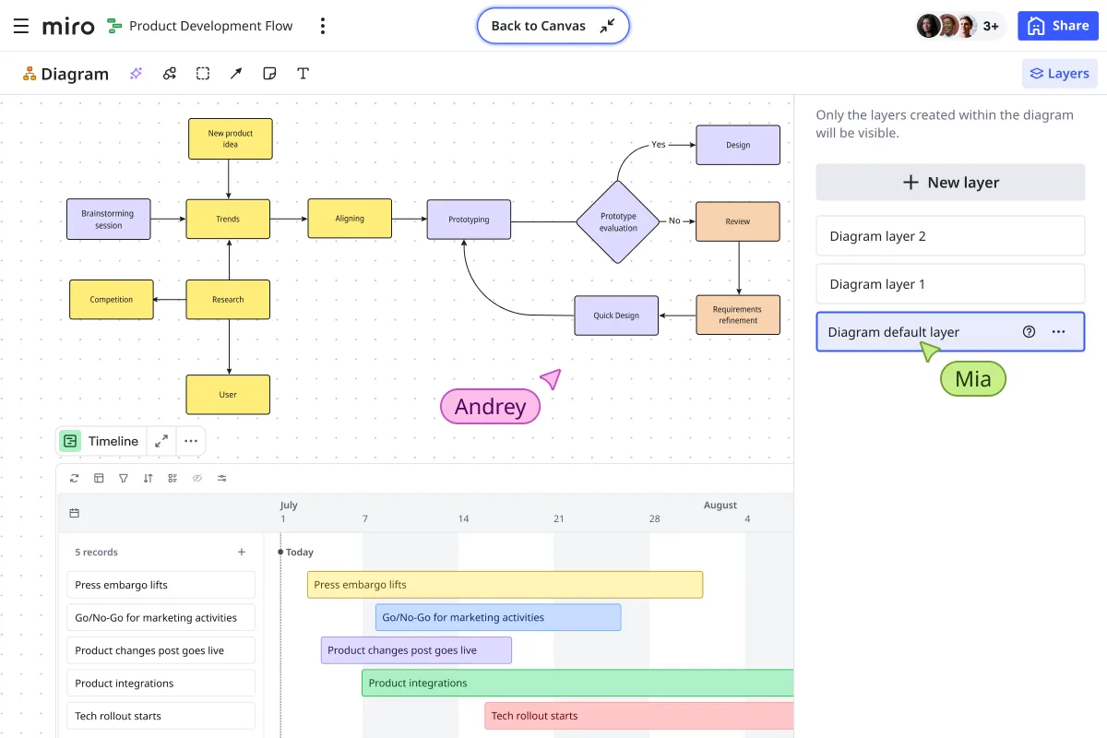Open the main hamburger menu
Viewport: 1107px width, 738px height.
(x=20, y=26)
